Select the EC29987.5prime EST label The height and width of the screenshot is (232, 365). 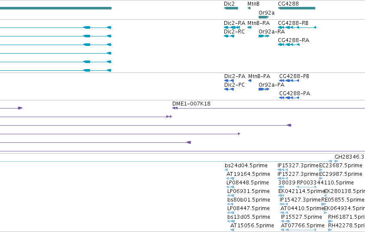pos(341,174)
